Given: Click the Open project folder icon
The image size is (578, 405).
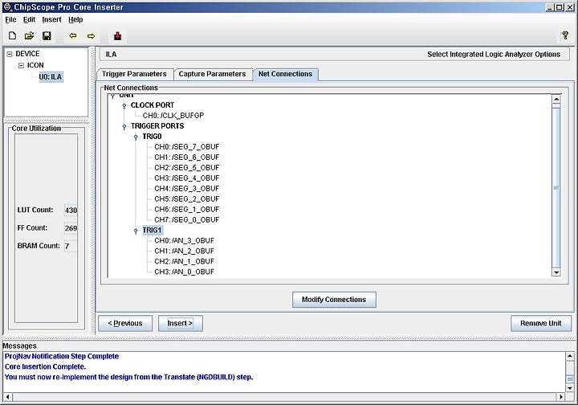Looking at the screenshot, I should tap(30, 36).
